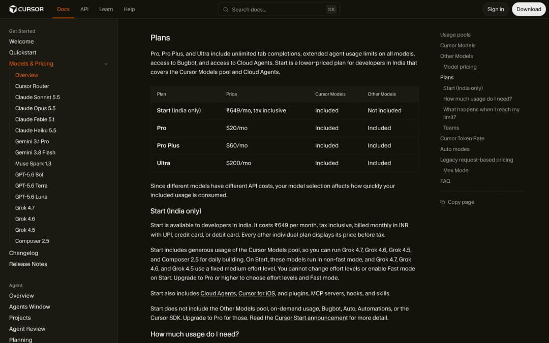Follow the Cloud Agents link
This screenshot has height=343, width=549.
tap(218, 294)
